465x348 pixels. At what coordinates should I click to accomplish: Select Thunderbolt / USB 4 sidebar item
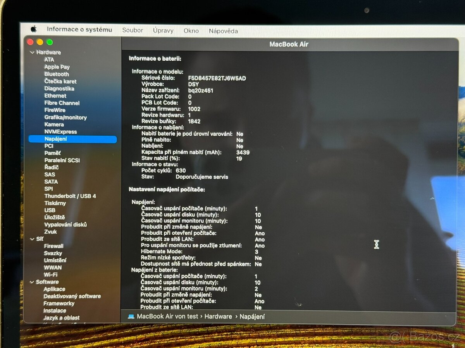(x=70, y=196)
